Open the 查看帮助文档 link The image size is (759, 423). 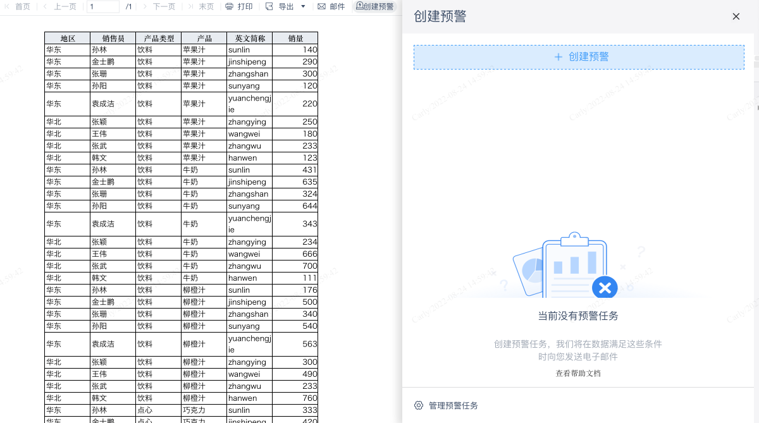pos(578,373)
